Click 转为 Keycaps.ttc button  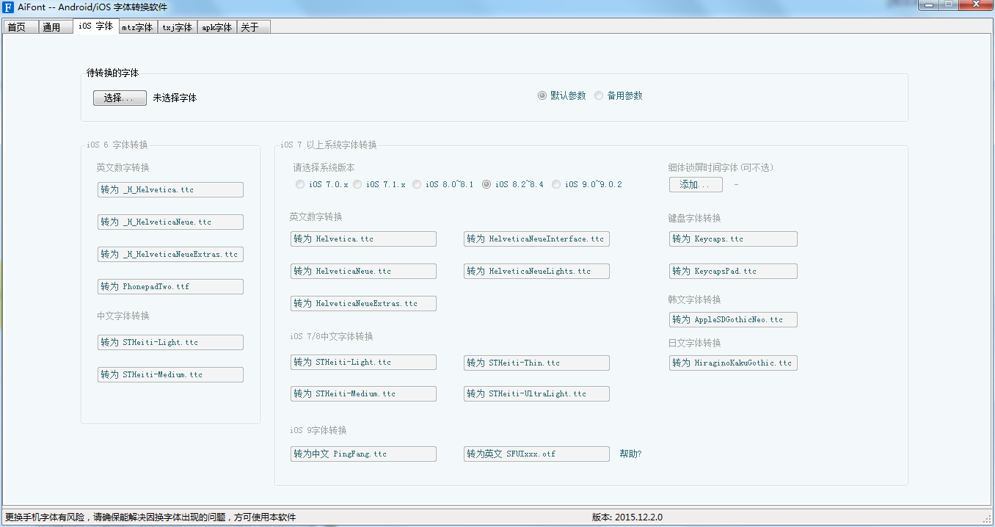(x=732, y=239)
